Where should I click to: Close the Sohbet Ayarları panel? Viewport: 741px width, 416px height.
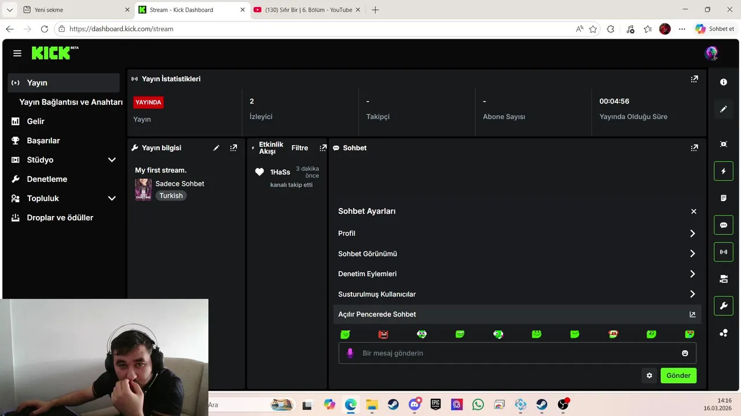pos(694,211)
